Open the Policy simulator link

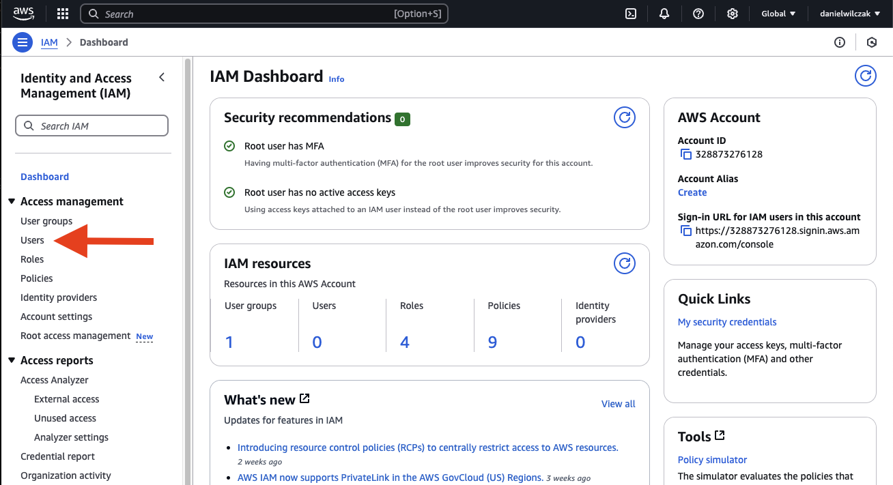(713, 460)
